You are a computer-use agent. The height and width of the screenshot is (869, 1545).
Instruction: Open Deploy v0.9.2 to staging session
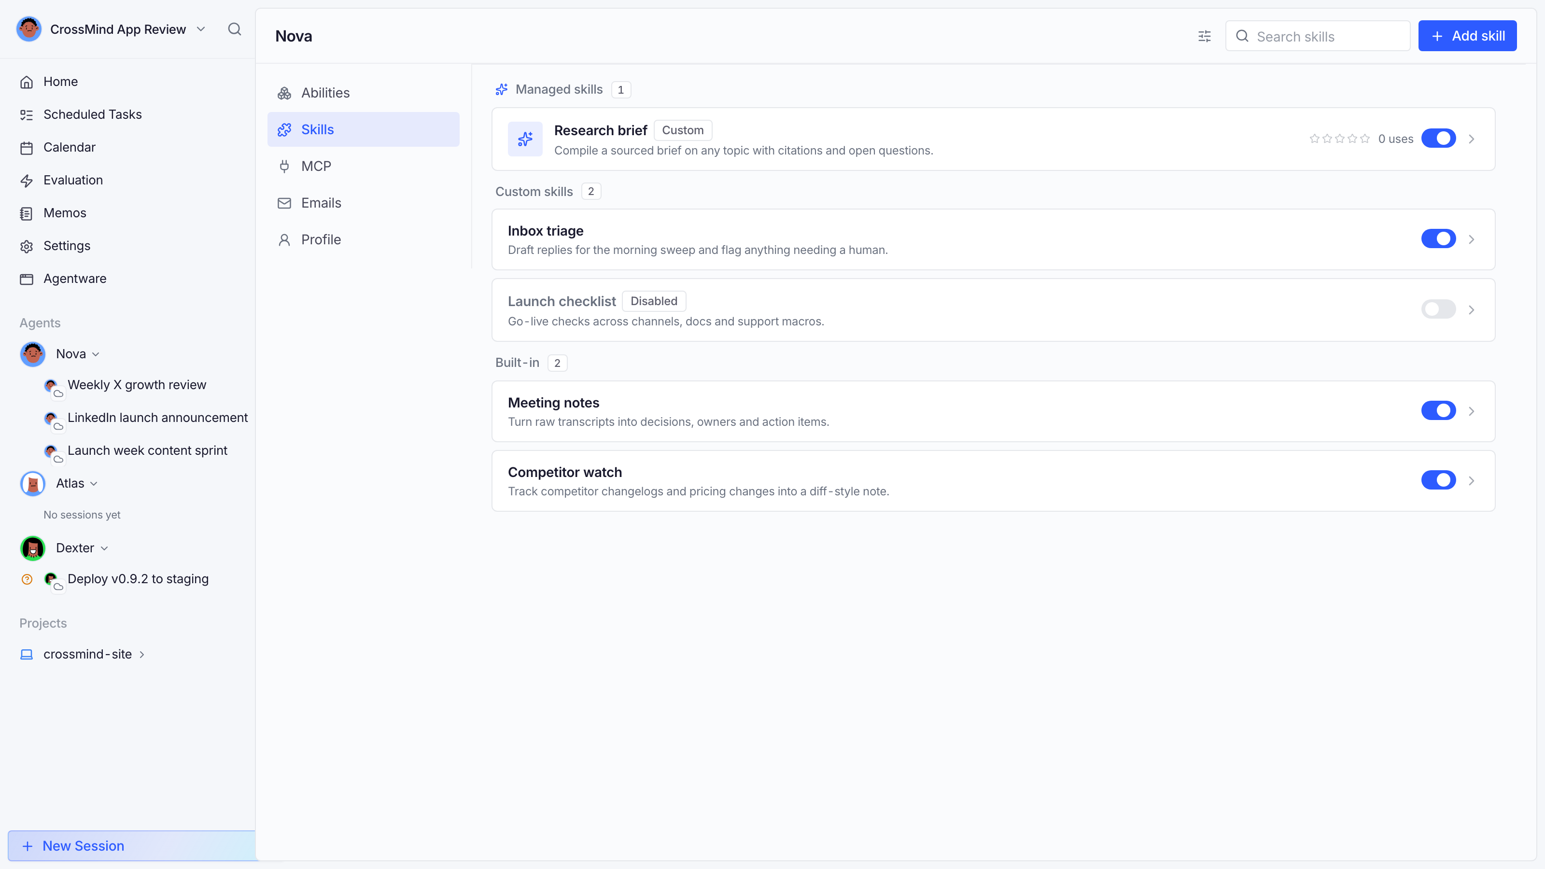[x=138, y=579]
